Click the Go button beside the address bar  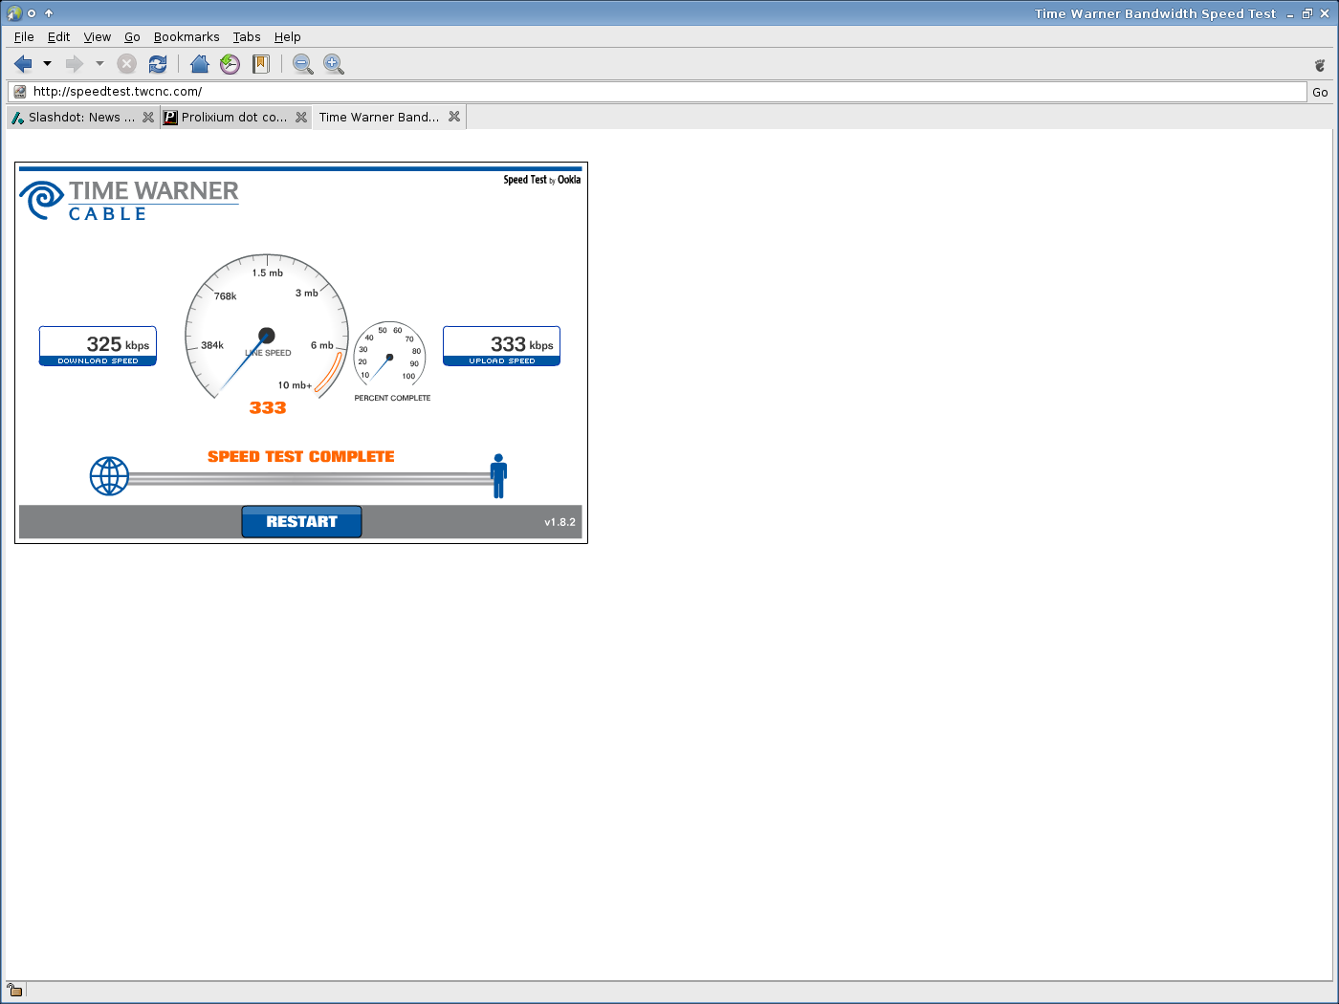[x=1320, y=92]
